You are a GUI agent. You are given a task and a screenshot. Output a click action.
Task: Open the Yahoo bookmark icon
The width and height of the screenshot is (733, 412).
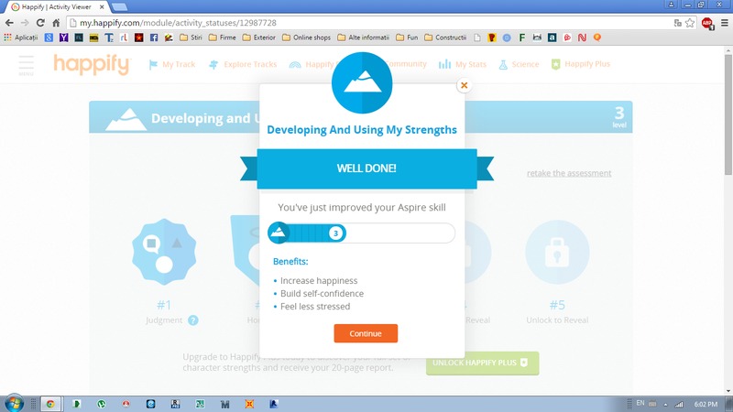point(63,38)
